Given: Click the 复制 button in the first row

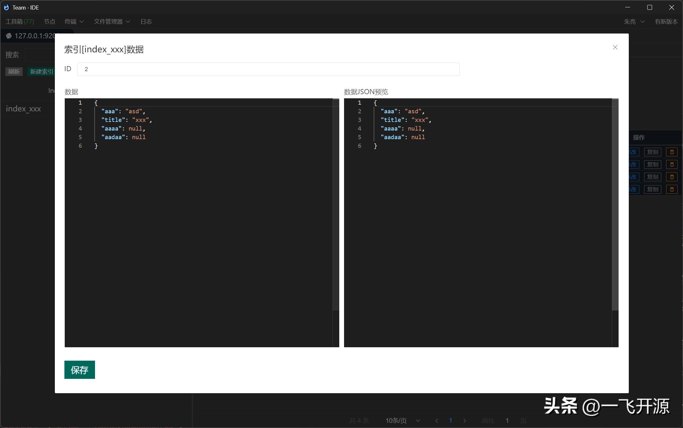Looking at the screenshot, I should 652,152.
